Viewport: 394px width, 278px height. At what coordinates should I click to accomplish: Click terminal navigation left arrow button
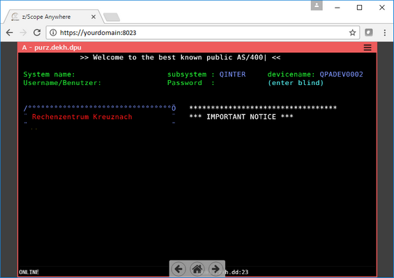(x=179, y=269)
